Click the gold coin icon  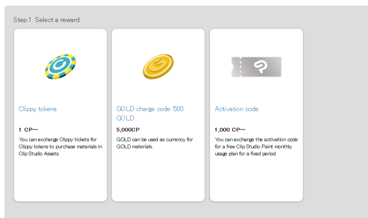158,67
